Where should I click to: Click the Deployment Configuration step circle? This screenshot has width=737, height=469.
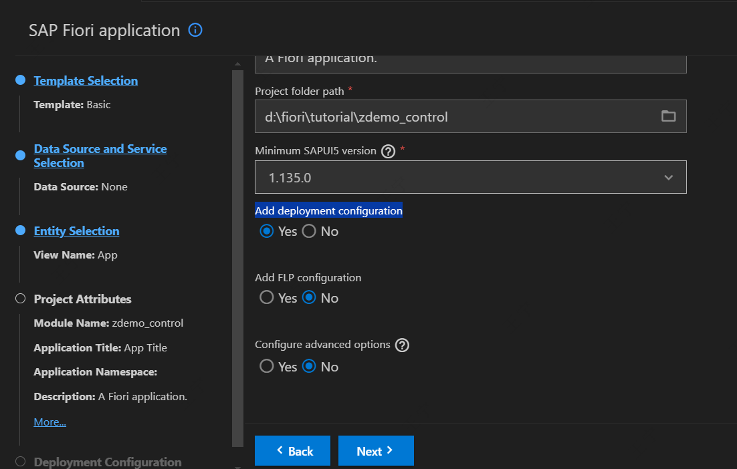tap(20, 462)
